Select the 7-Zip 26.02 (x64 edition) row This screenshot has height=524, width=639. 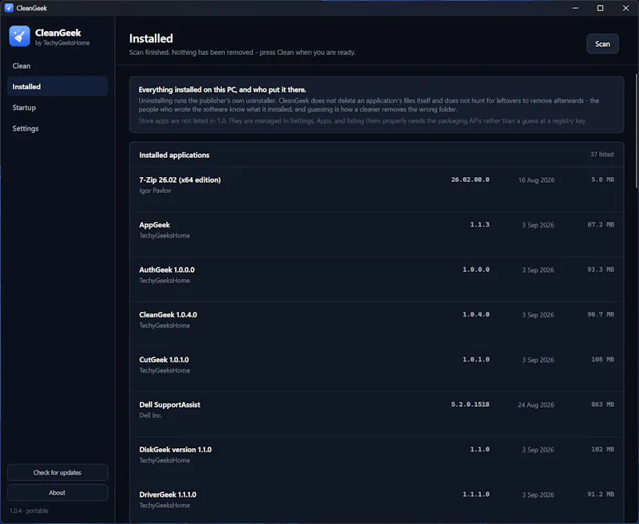point(376,189)
